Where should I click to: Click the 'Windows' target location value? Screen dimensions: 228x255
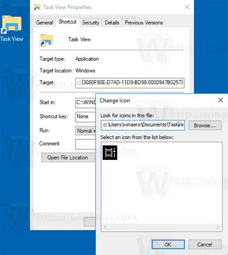pyautogui.click(x=85, y=71)
